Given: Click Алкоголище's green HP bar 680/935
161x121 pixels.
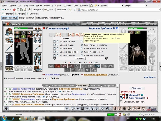Looking at the screenshot, I should pos(23,28).
